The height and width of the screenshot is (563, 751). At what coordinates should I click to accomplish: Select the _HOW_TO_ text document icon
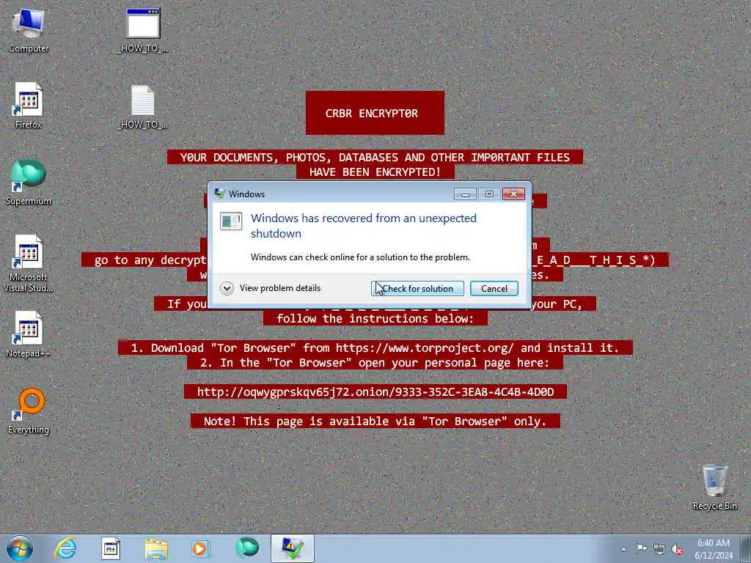point(143,106)
